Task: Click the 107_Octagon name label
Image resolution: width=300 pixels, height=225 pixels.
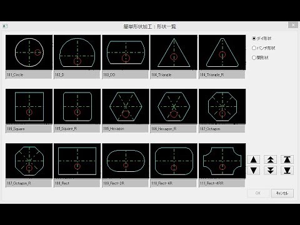Action: click(222, 129)
